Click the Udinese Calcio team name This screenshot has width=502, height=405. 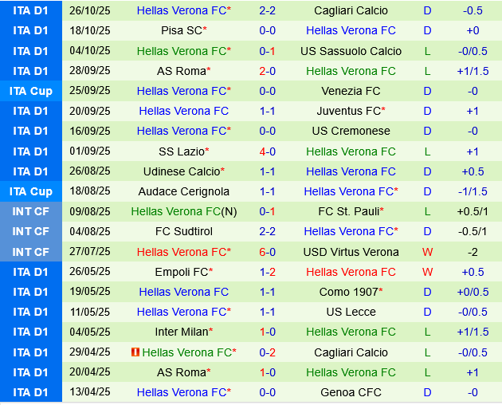tap(181, 171)
